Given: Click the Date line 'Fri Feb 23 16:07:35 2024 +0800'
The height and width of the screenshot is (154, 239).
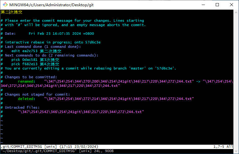Looking at the screenshot, I should (47, 34).
